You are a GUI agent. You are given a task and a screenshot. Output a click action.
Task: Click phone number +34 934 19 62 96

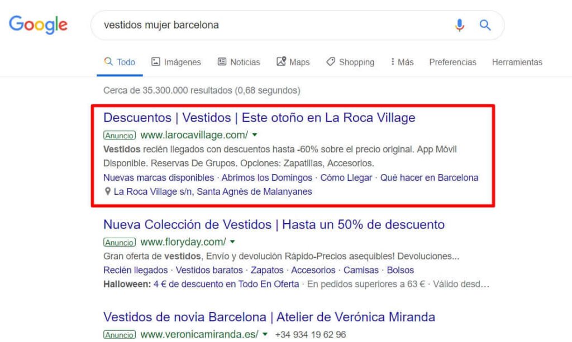[x=311, y=334]
